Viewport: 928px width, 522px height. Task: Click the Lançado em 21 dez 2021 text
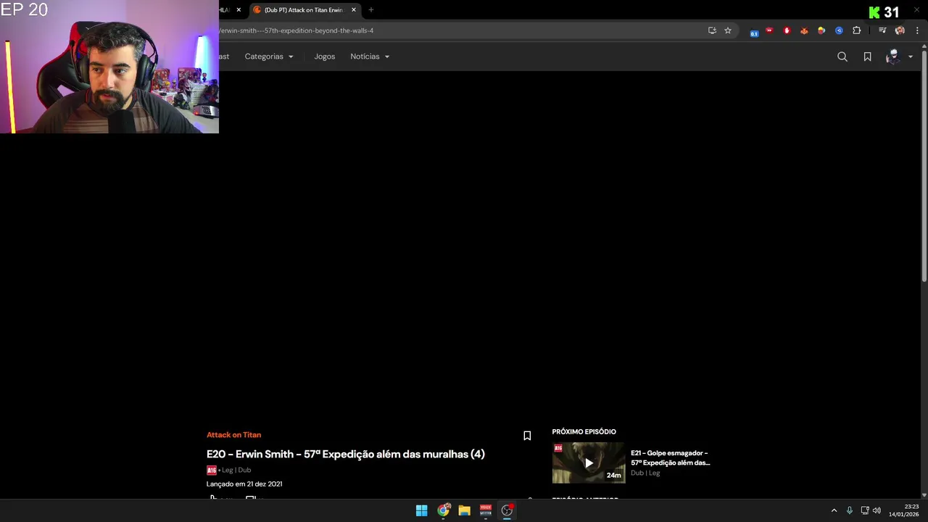[x=244, y=484]
